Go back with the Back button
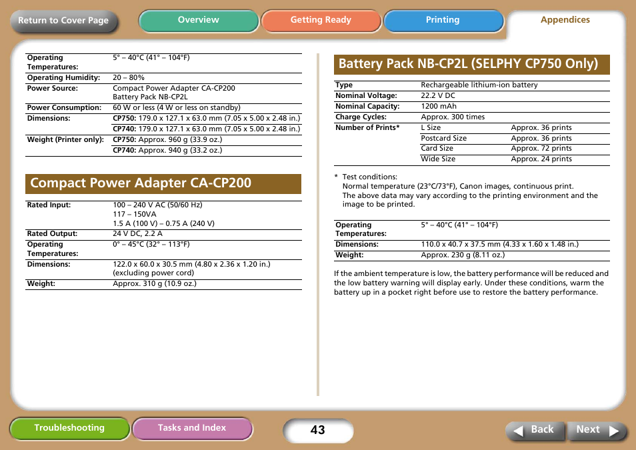Viewport: 636px width, 450px height. [x=535, y=430]
